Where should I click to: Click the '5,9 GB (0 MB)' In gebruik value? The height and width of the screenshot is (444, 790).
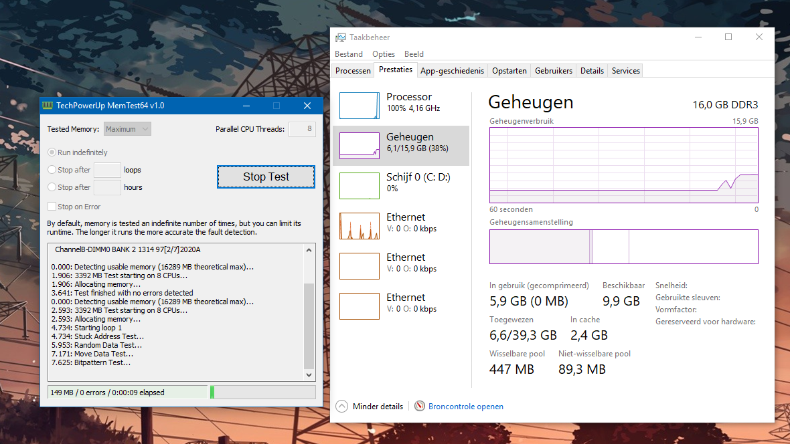pos(528,301)
